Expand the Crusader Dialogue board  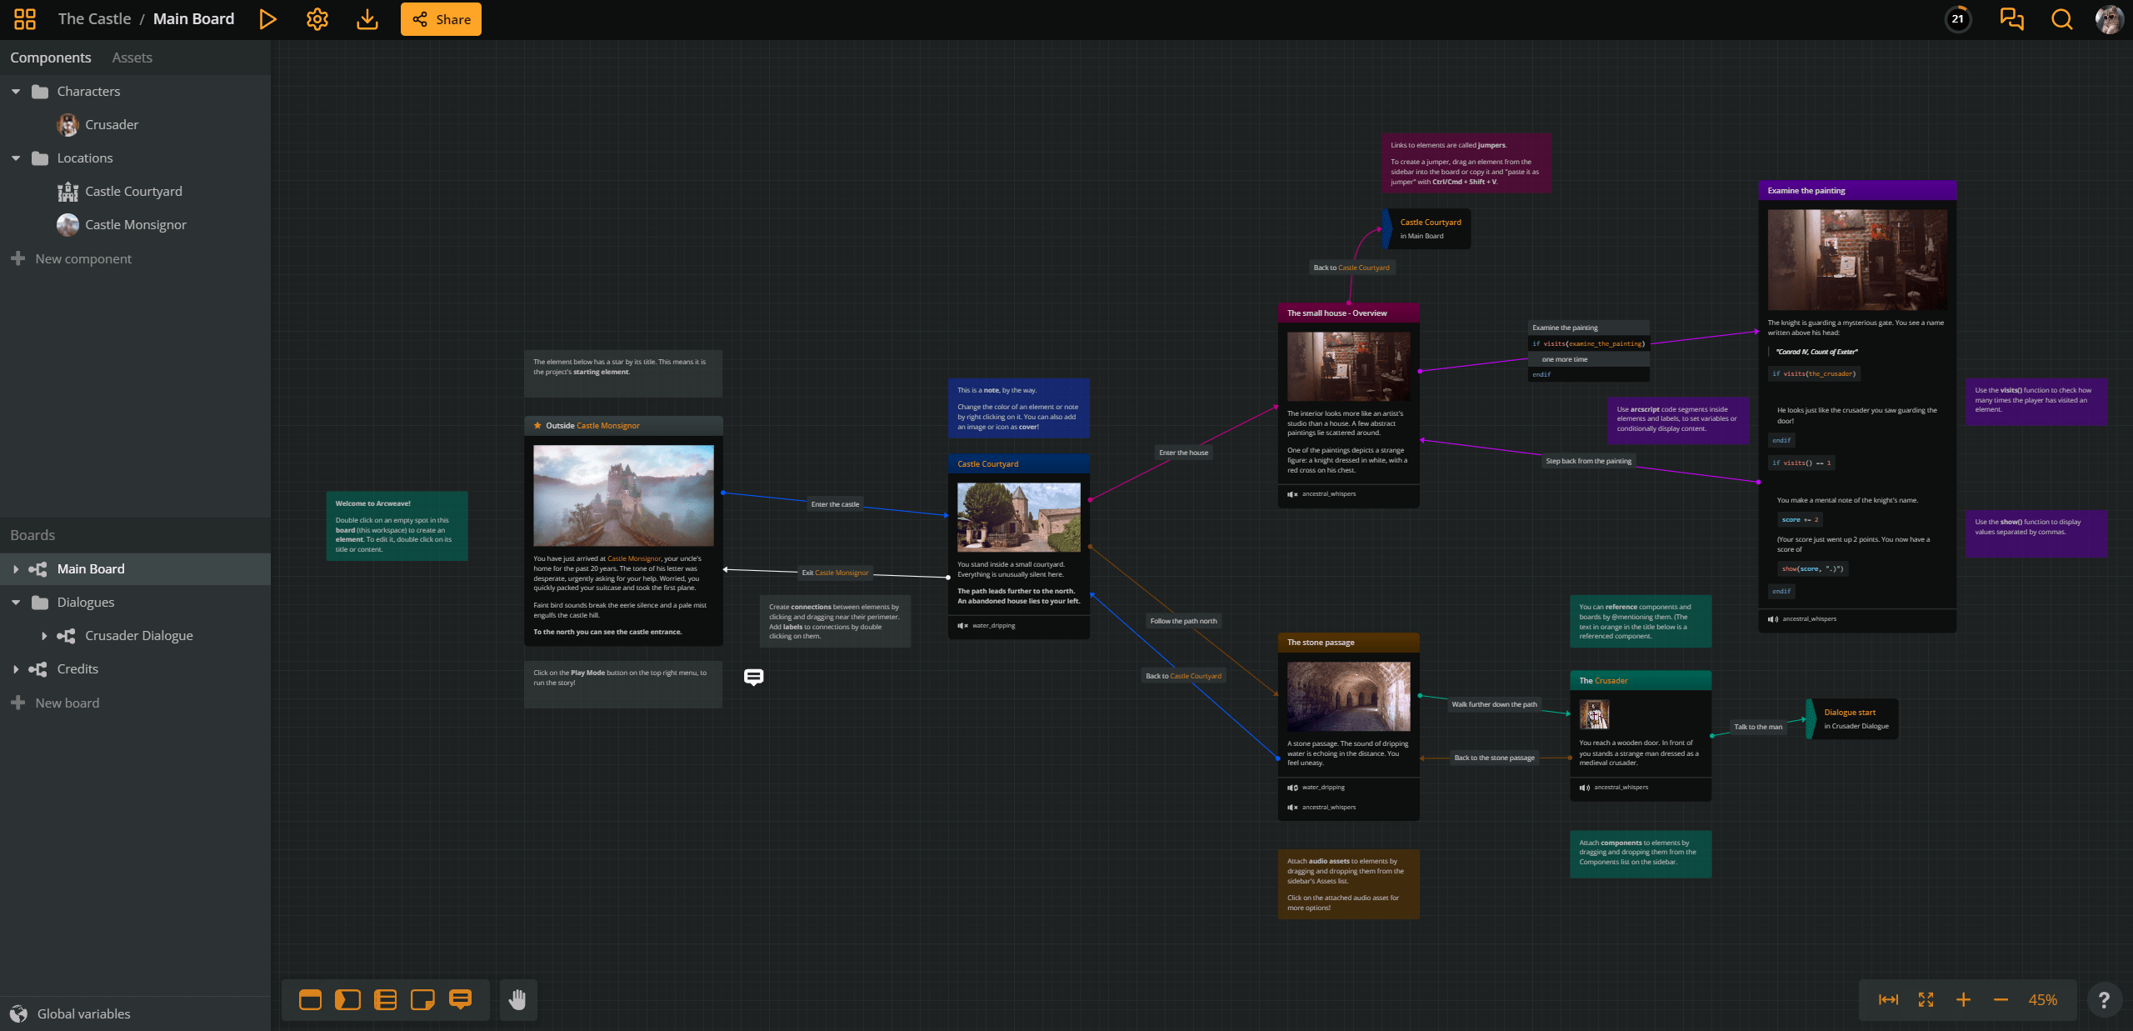coord(44,636)
